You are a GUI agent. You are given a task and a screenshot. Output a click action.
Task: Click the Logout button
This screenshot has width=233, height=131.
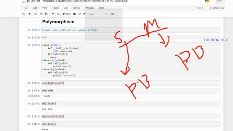pos(219,1)
